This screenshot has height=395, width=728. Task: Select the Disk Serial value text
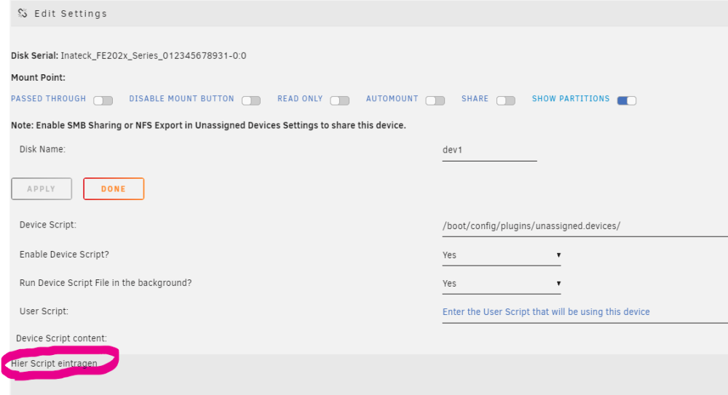point(153,56)
